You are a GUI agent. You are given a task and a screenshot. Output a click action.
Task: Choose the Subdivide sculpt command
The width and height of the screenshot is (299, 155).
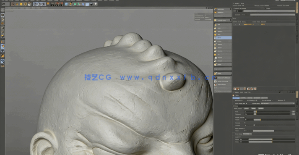tap(223, 9)
